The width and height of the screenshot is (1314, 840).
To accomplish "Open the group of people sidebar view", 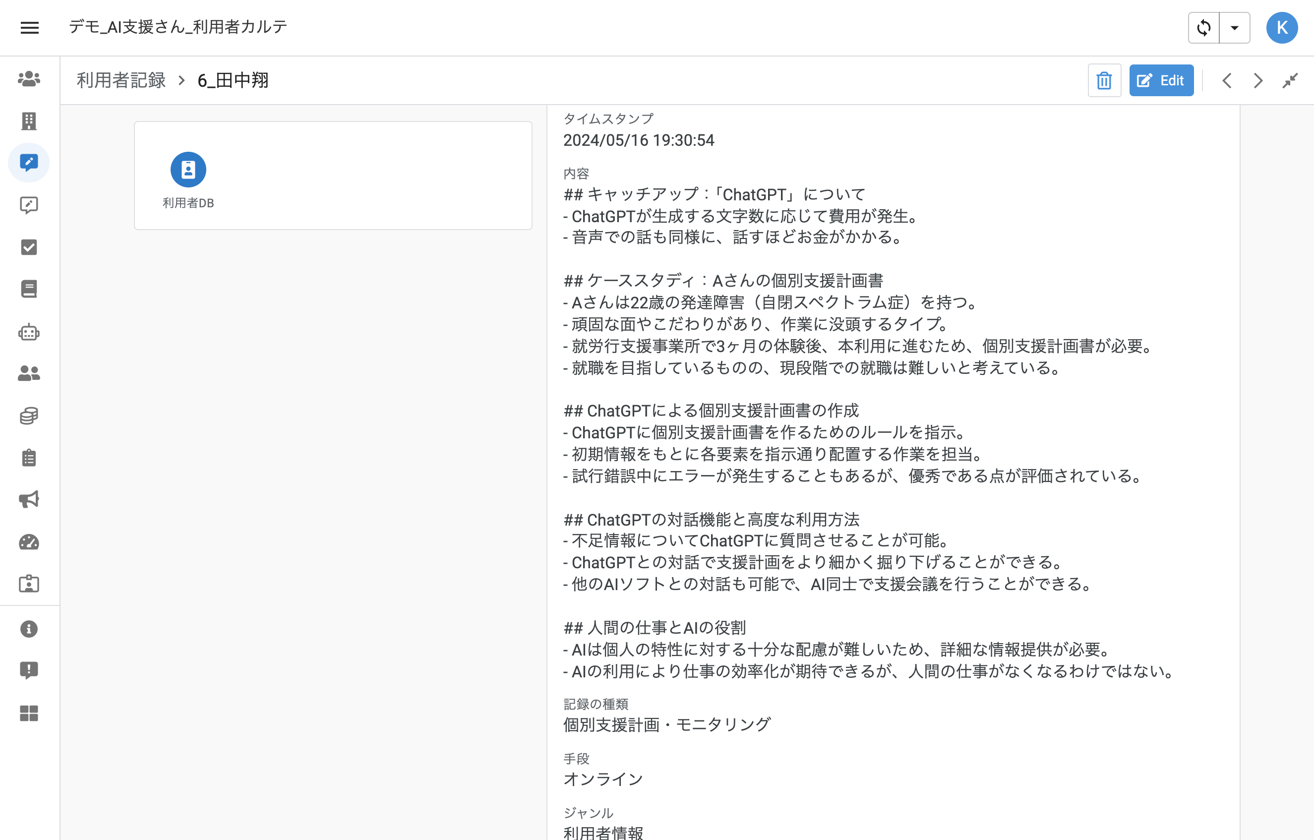I will coord(29,79).
